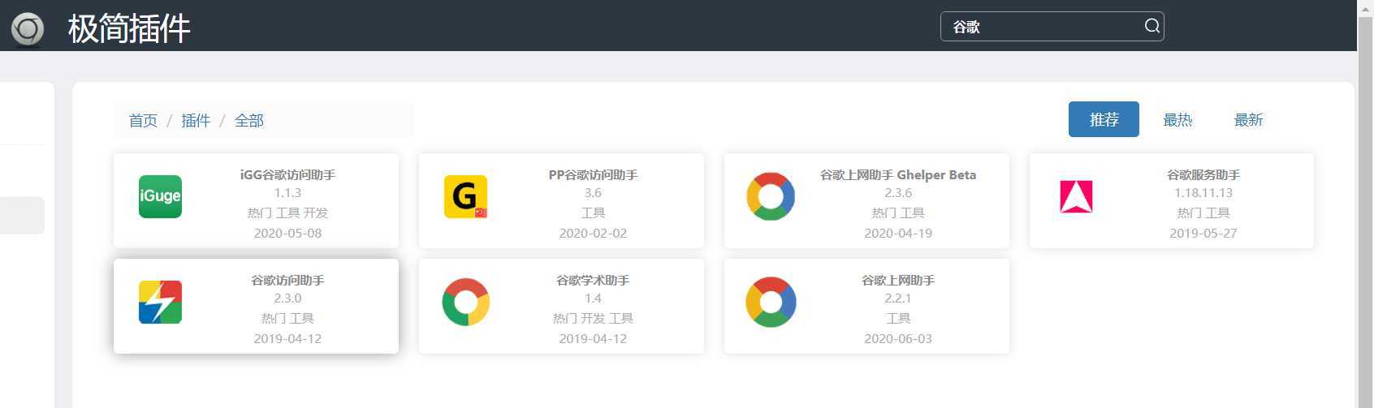Click version 3.6 on PP谷歌访问助手 card
Screen dimensions: 1374x408
pos(593,193)
